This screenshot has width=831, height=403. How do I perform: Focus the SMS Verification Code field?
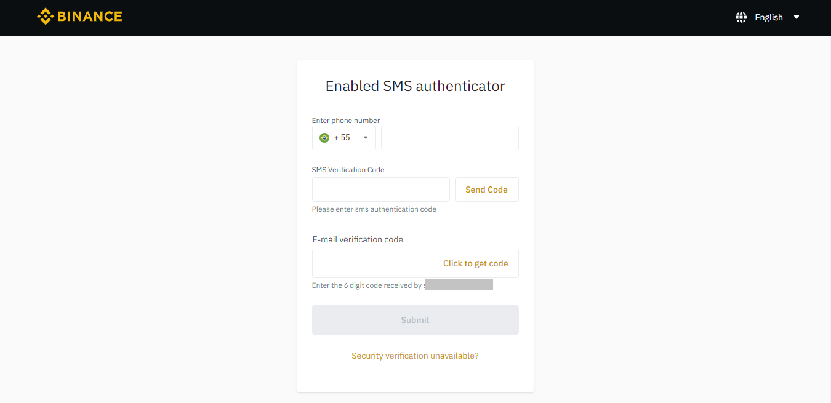coord(381,190)
